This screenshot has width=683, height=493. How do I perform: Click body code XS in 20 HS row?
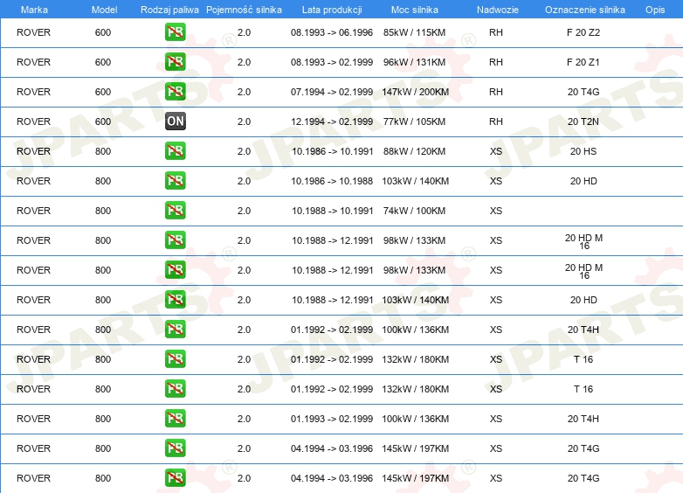pos(496,151)
